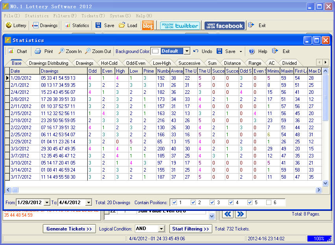Click the Statistics bar chart icon in main toolbar
The height and width of the screenshot is (245, 335).
[68, 26]
